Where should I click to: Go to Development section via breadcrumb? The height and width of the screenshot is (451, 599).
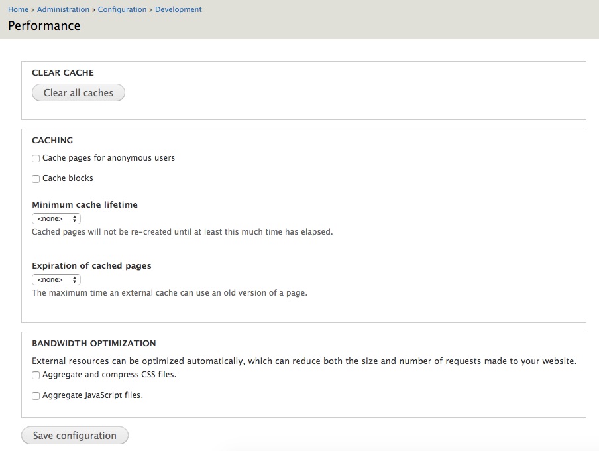click(178, 9)
